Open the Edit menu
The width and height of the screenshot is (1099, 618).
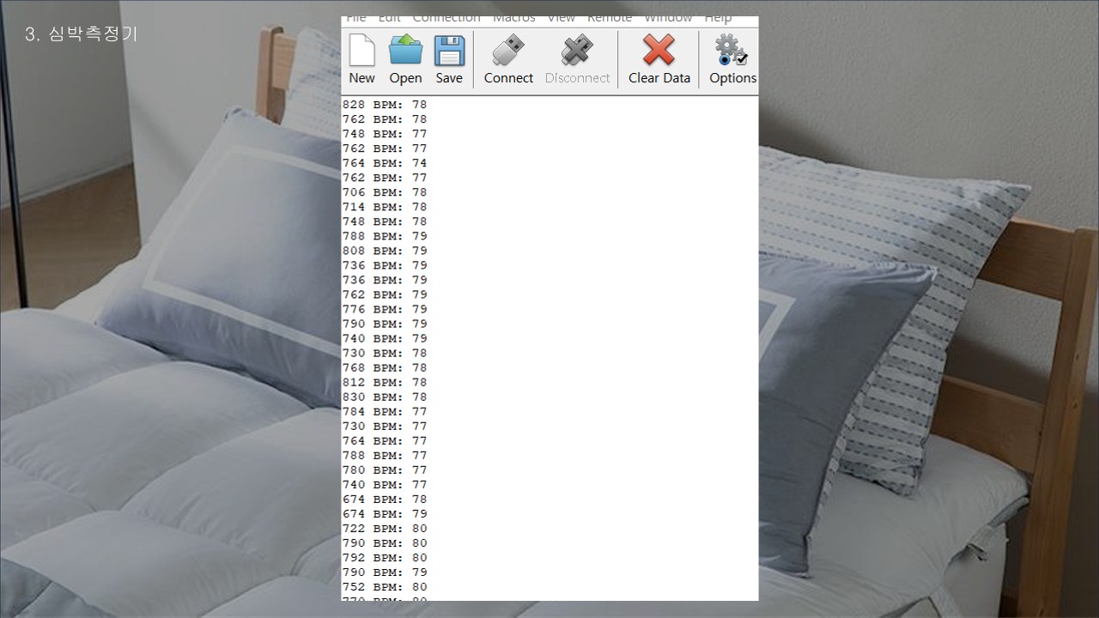click(x=390, y=19)
